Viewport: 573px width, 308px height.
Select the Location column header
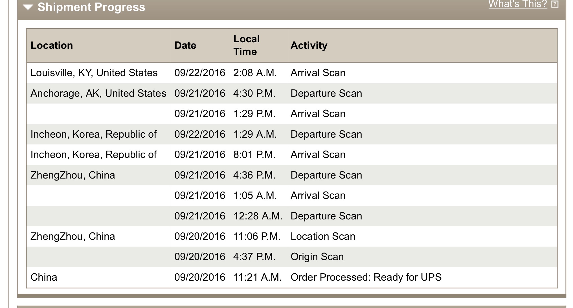click(52, 45)
